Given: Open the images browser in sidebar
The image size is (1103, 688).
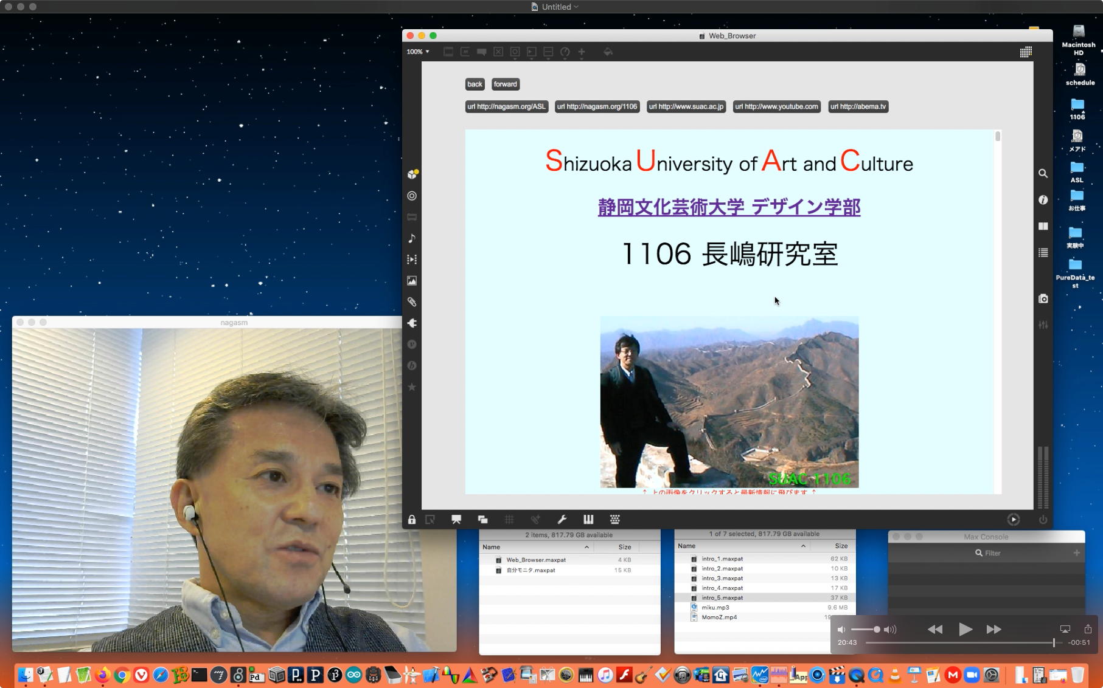Looking at the screenshot, I should coord(412,281).
